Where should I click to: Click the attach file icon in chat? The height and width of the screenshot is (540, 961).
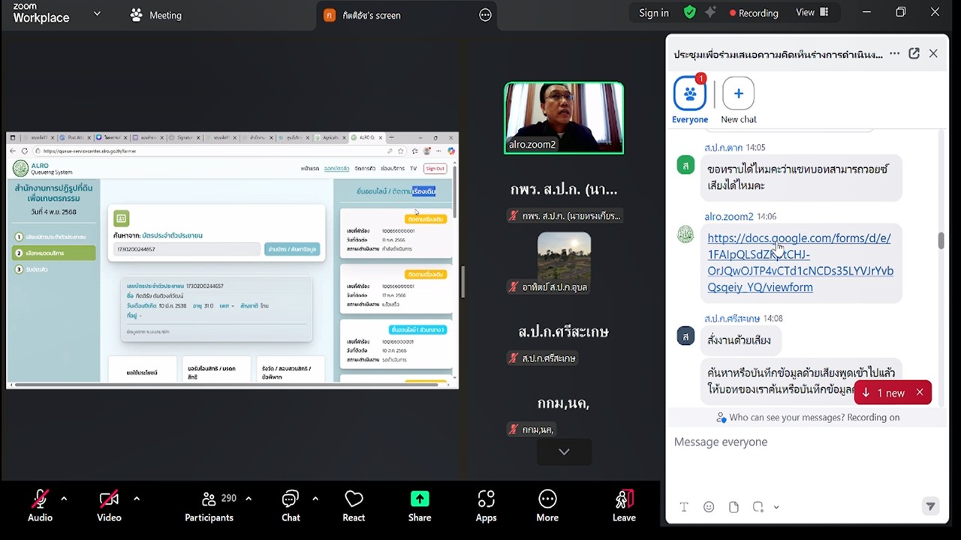[x=734, y=507]
